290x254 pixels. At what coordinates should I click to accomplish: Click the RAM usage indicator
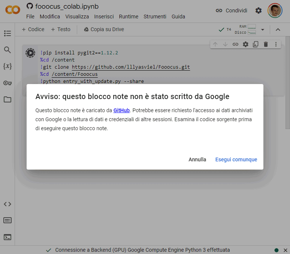(247, 27)
